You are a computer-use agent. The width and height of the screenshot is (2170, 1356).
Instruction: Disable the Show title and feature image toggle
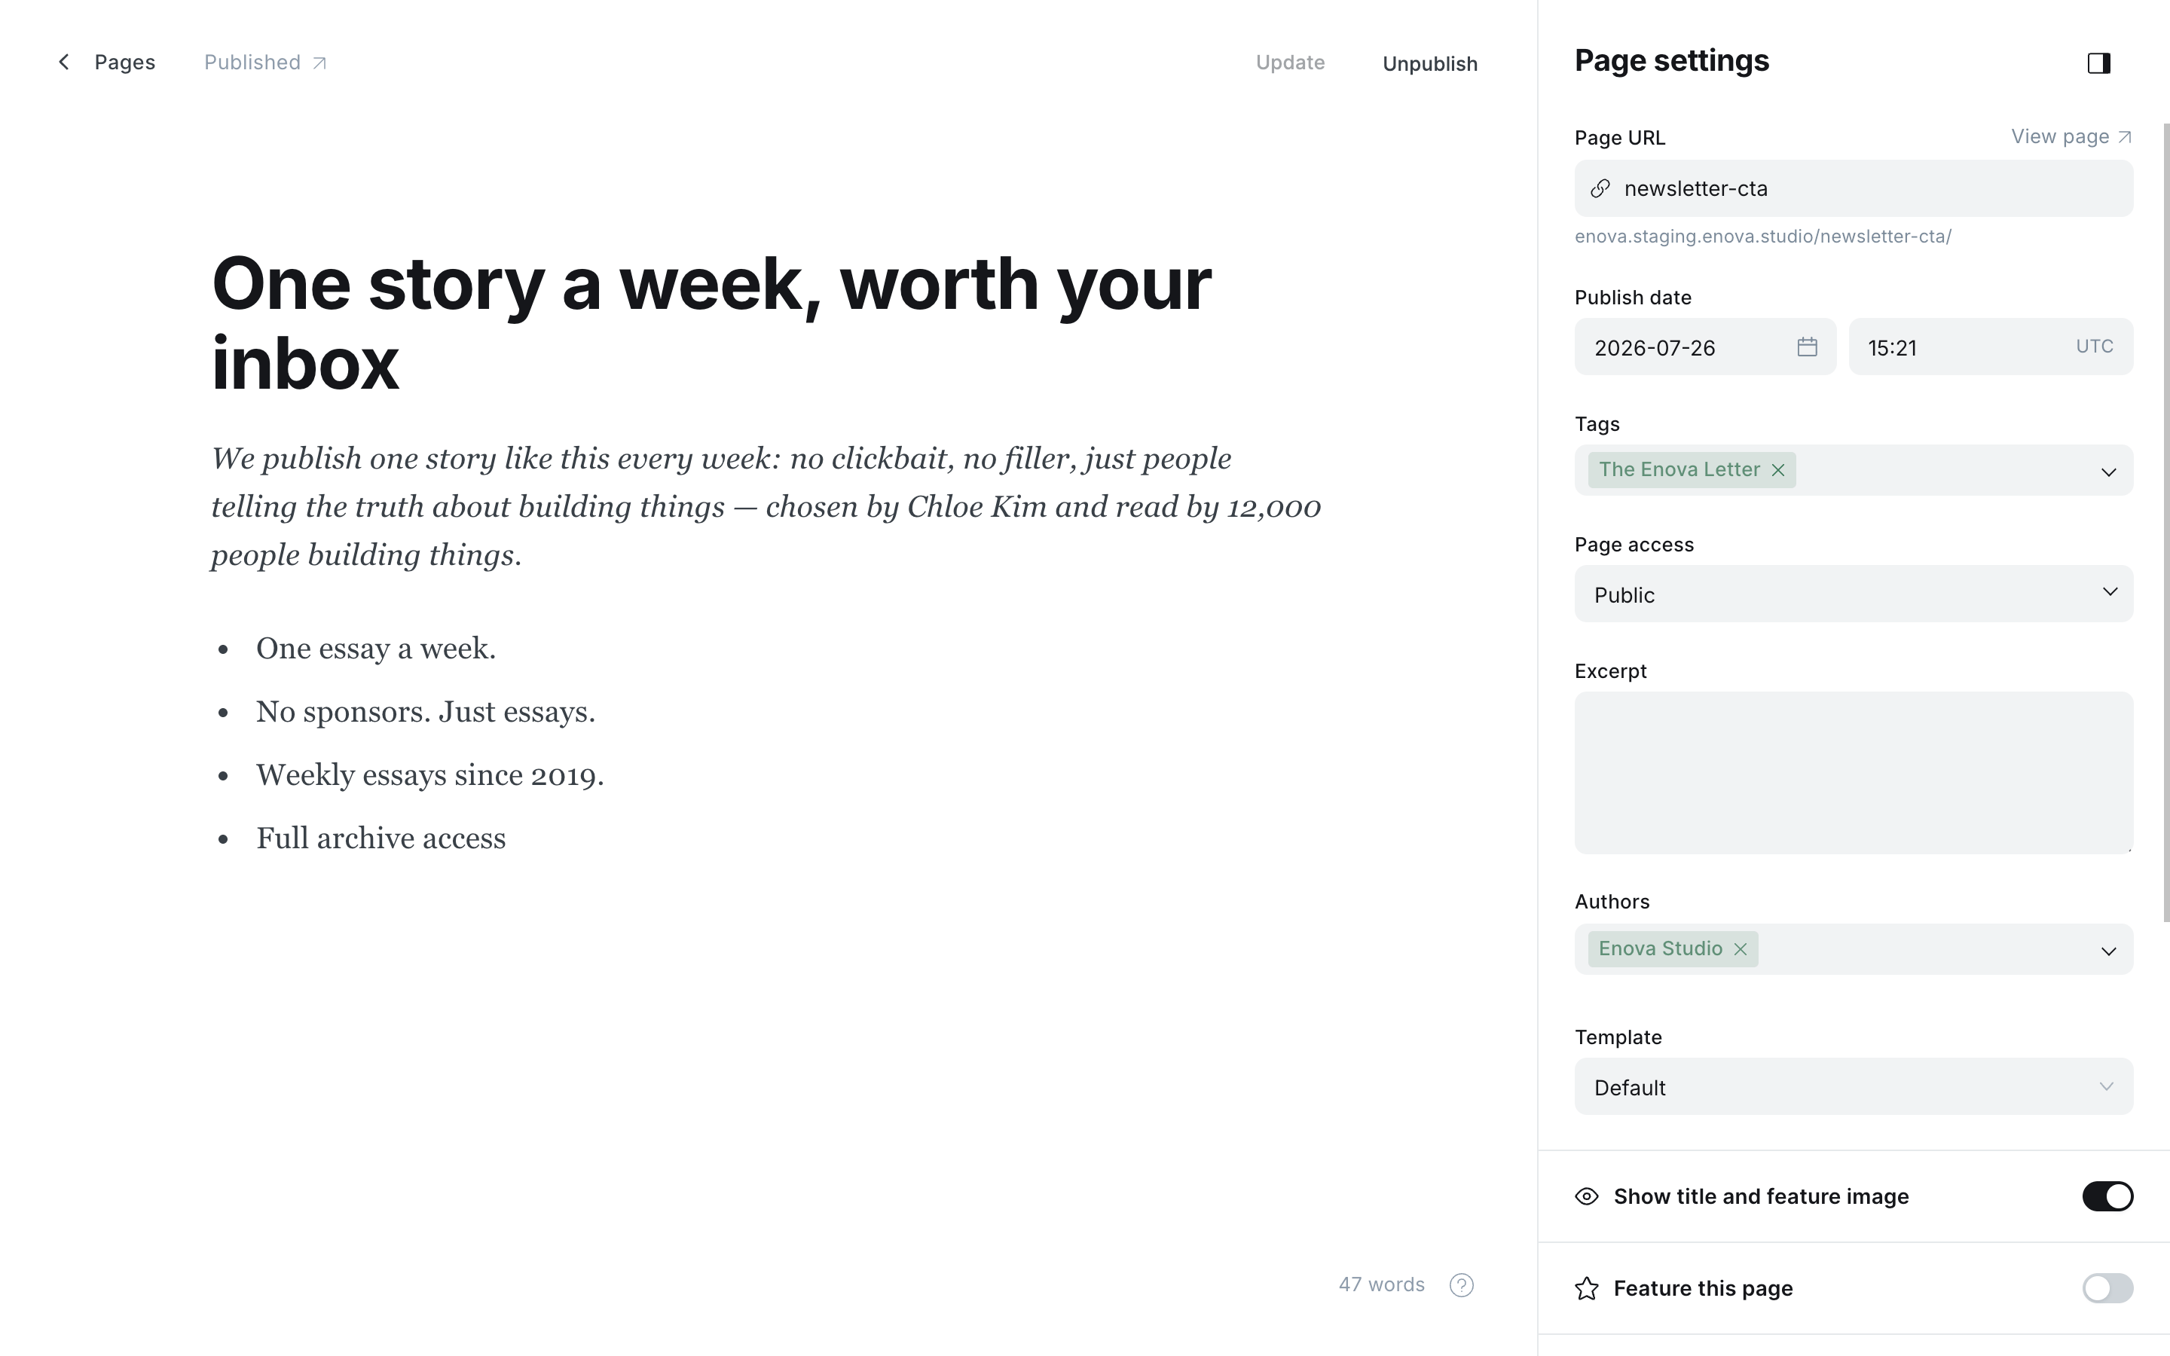[x=2107, y=1196]
